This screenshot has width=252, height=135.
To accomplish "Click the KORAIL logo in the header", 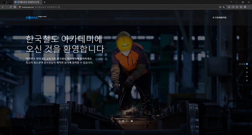I will 32,17.
